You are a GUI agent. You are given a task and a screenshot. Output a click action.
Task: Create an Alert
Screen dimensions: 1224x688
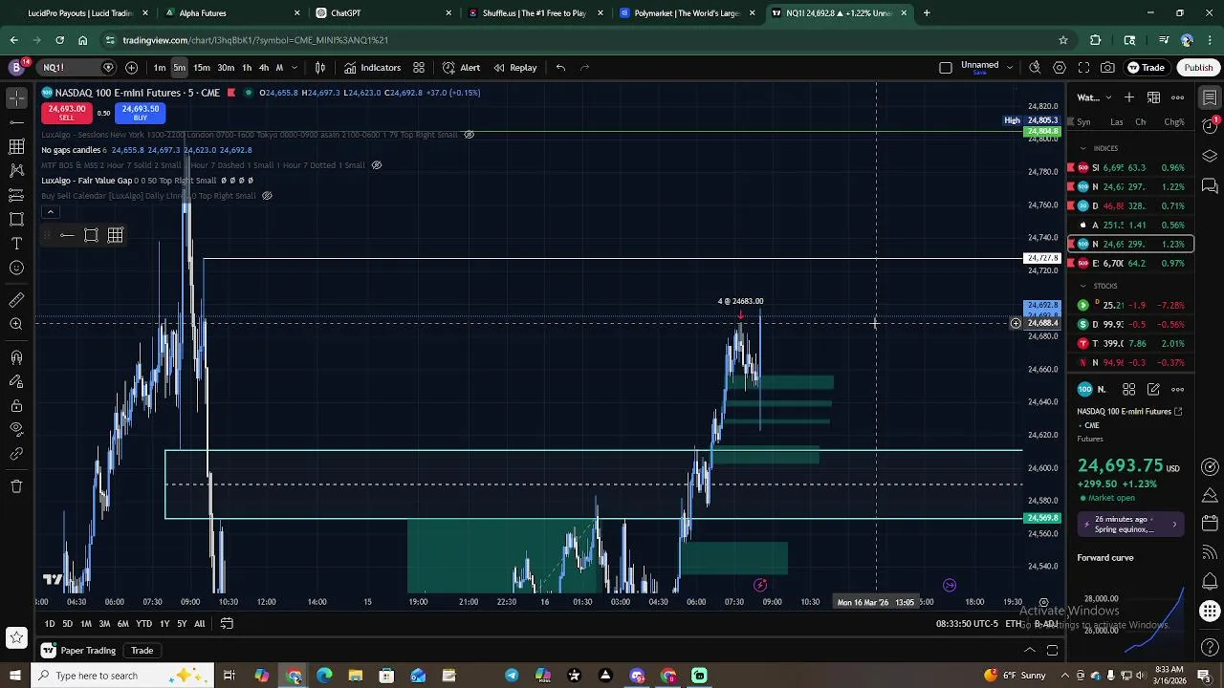tap(462, 68)
